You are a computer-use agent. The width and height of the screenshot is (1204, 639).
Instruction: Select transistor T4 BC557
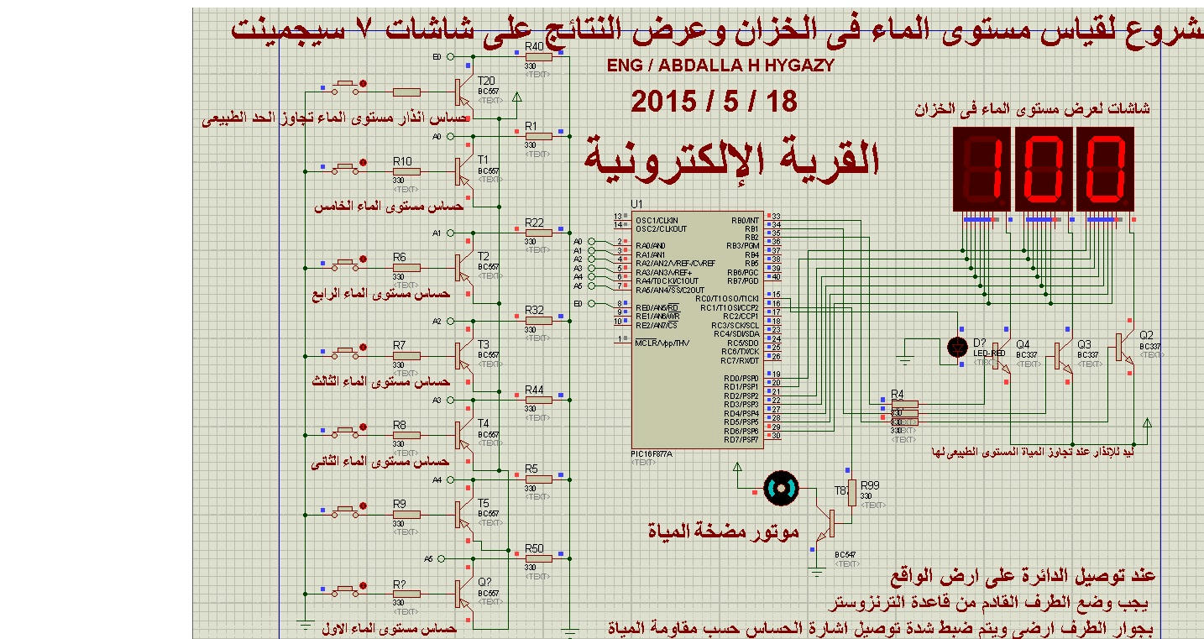[463, 434]
